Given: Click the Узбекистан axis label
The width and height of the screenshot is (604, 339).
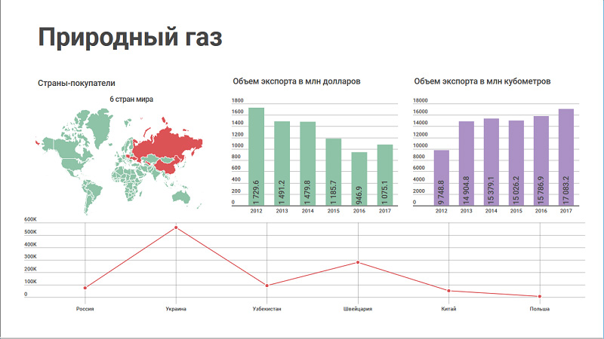Looking at the screenshot, I should [267, 309].
